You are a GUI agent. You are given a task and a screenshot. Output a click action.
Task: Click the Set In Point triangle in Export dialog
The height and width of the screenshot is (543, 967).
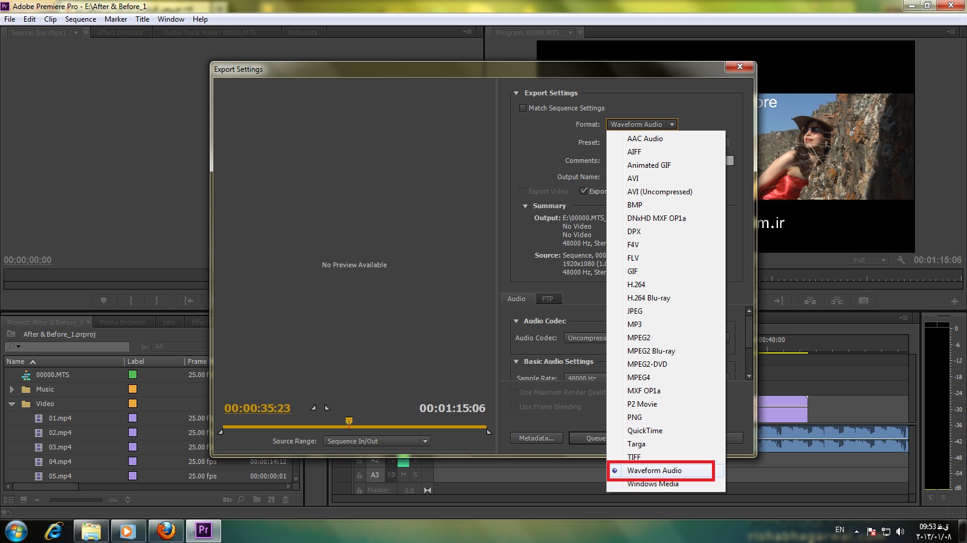pos(313,408)
